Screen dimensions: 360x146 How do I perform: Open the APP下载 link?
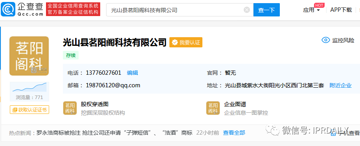[x=341, y=10]
